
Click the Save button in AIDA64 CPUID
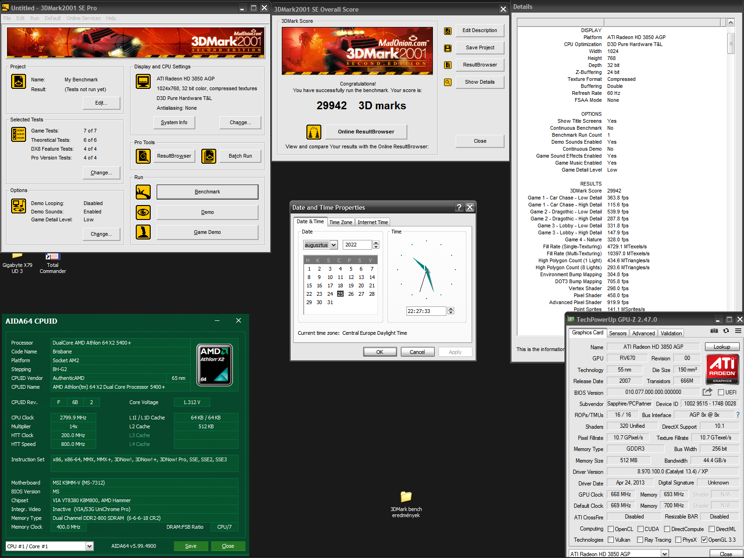pyautogui.click(x=191, y=546)
